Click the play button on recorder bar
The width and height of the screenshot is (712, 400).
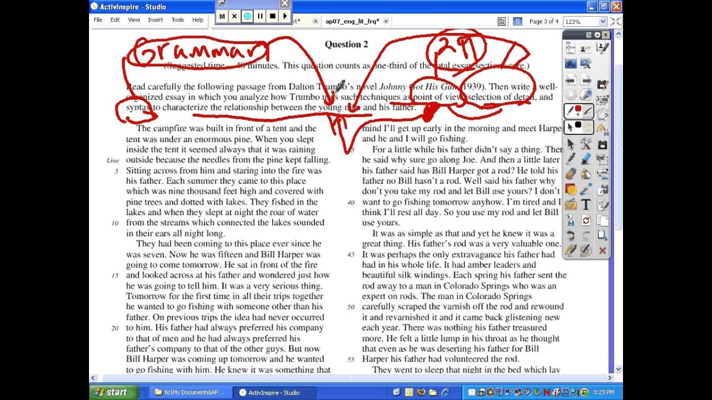285,16
